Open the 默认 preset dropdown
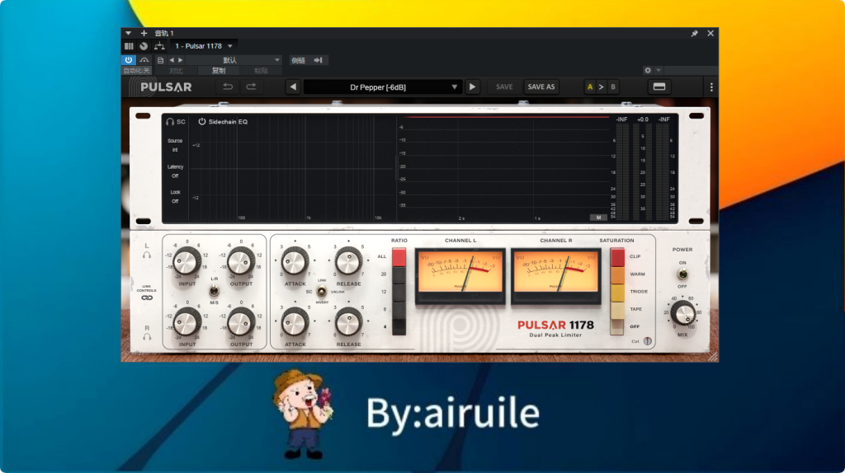845x473 pixels. tap(234, 60)
